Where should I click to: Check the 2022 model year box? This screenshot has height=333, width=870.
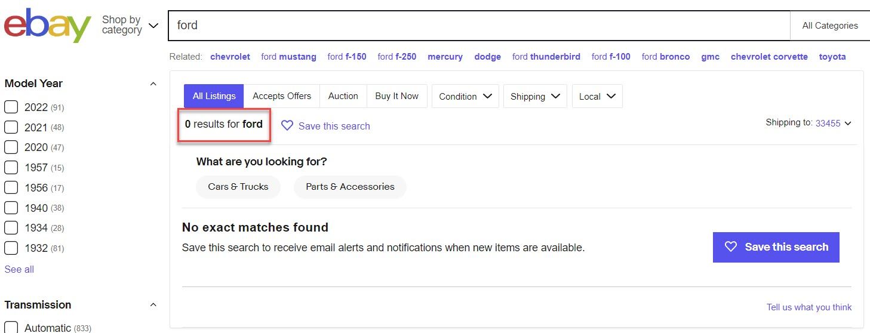tap(11, 107)
